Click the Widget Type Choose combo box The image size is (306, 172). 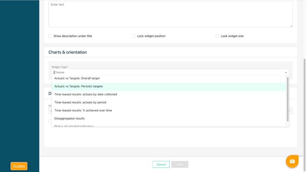[167, 72]
